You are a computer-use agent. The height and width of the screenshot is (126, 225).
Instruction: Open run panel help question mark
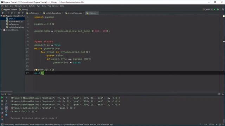[2, 120]
